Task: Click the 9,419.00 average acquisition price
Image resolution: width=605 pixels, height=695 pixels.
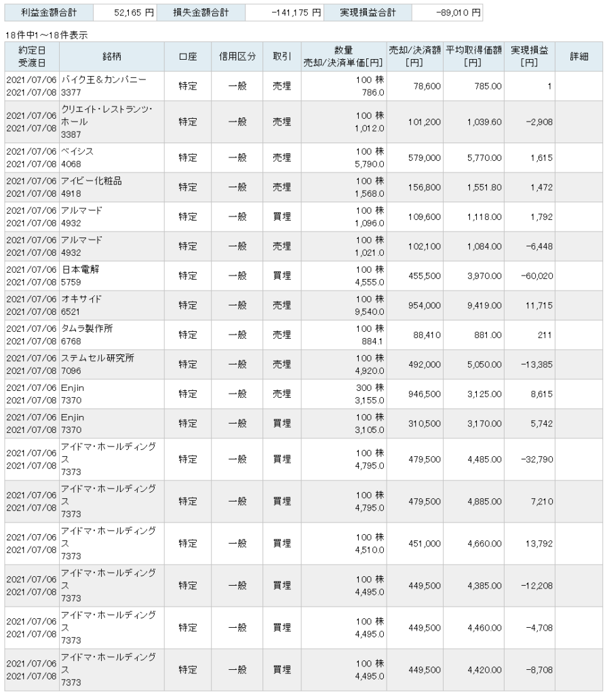Action: pos(484,306)
